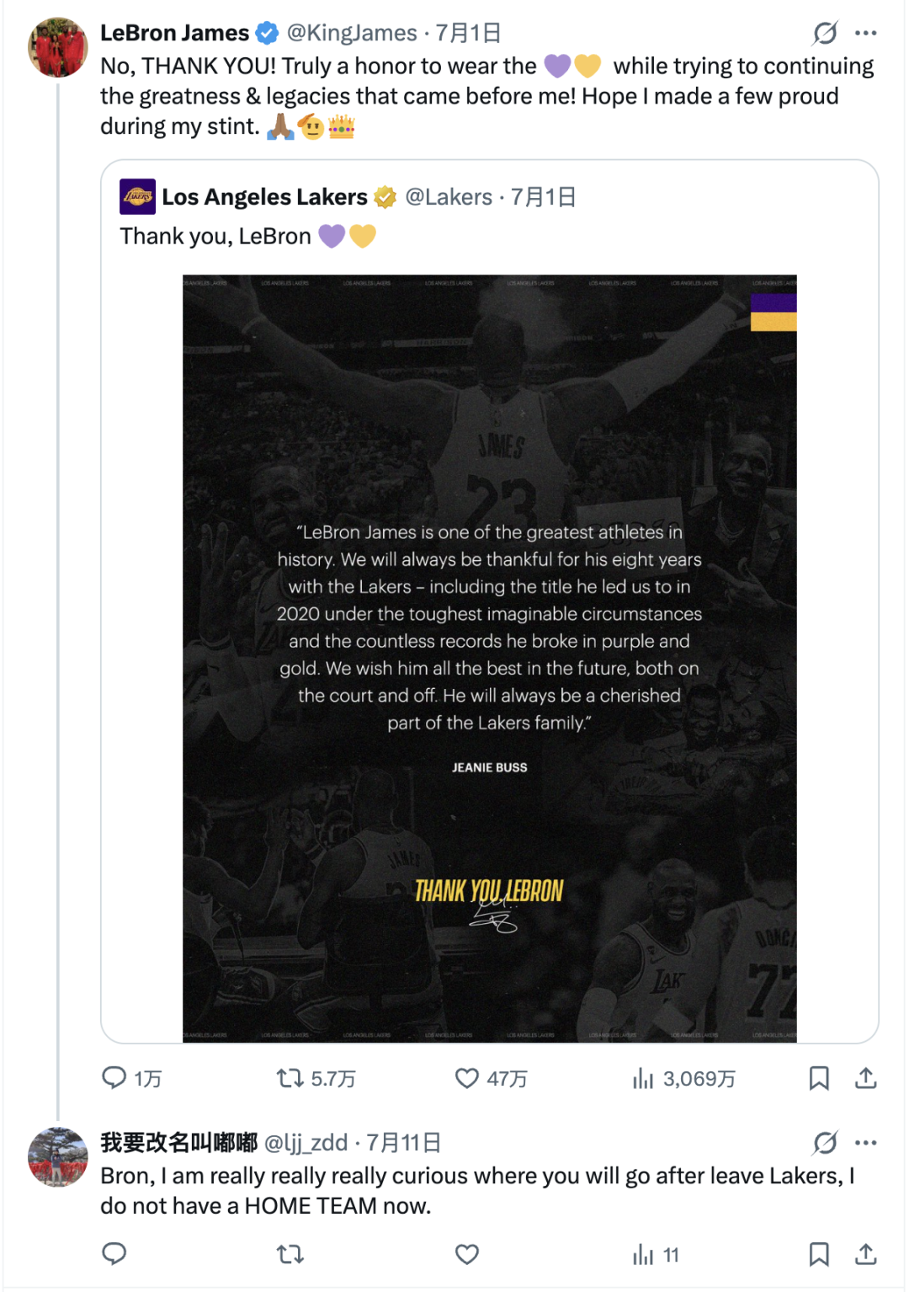The image size is (909, 1292).
Task: Retweet the @ljj_zdd reply
Action: tap(290, 1254)
